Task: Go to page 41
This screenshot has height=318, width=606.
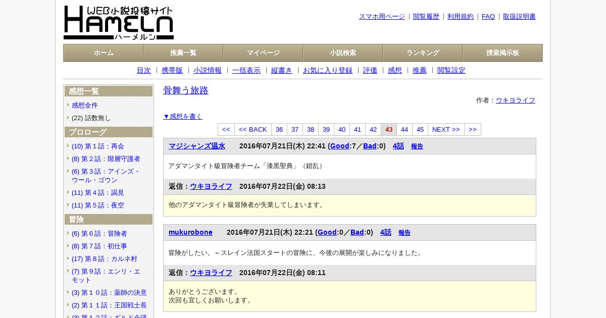Action: (x=358, y=129)
